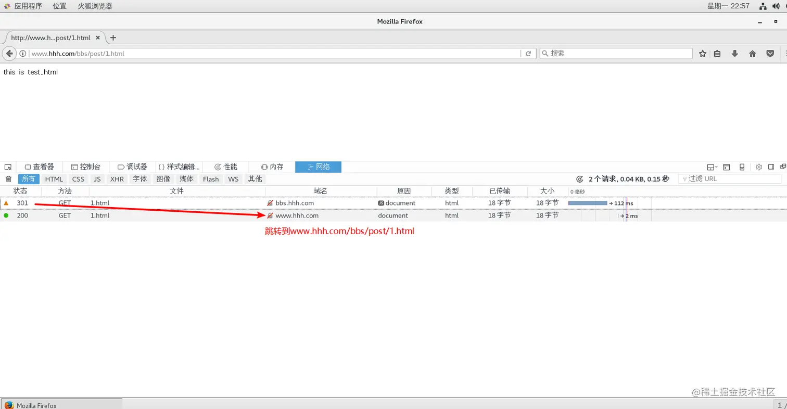
Task: Sort requests by the 域名 column
Action: coord(321,191)
